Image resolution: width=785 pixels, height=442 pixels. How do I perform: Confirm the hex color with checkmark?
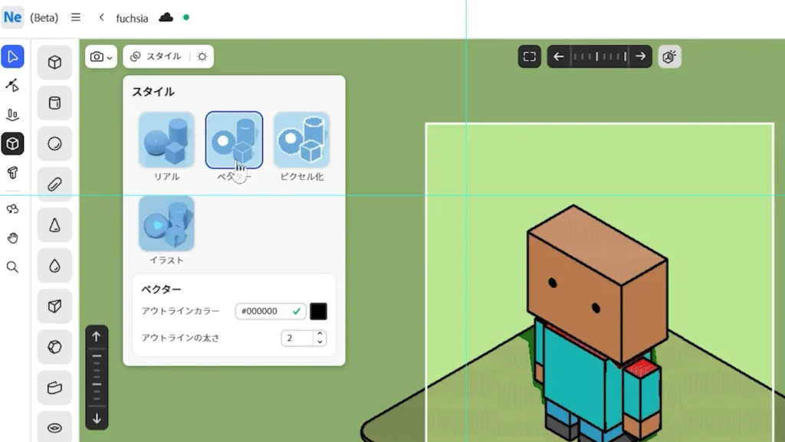pyautogui.click(x=297, y=311)
